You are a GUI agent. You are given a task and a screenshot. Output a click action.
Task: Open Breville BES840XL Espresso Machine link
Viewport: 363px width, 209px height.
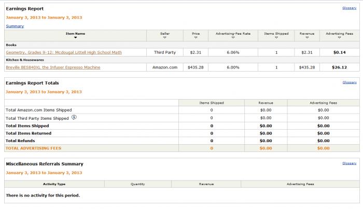click(53, 67)
